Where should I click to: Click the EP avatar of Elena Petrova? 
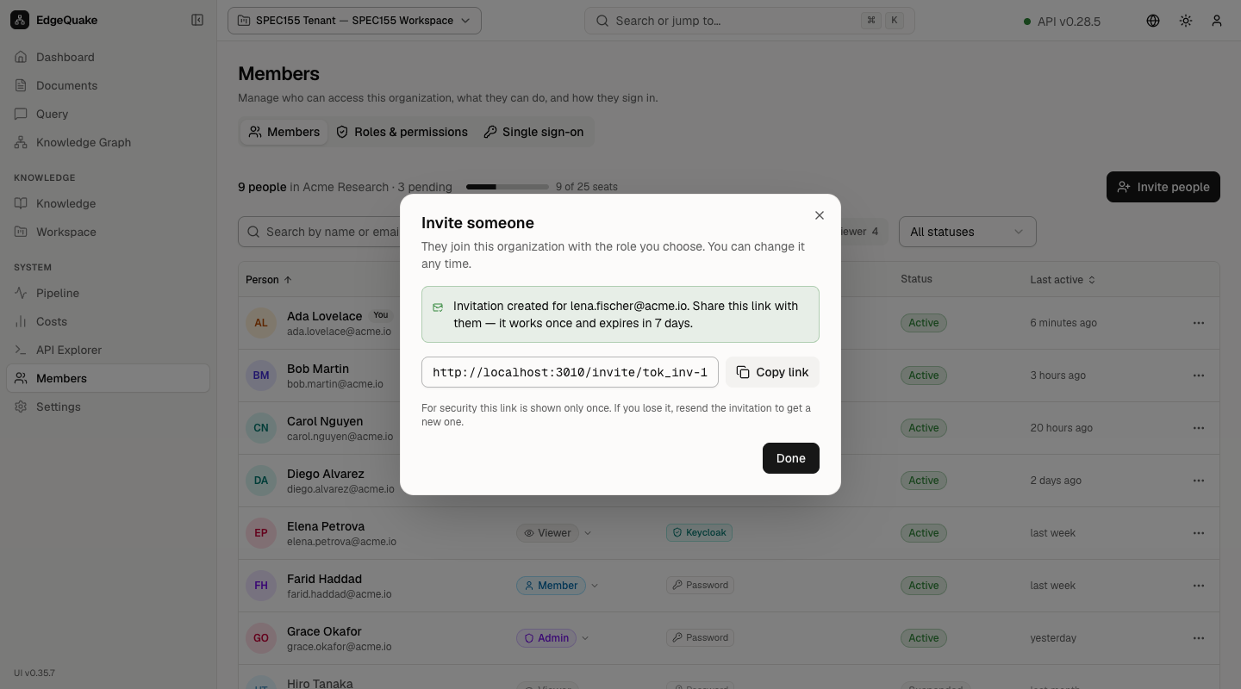261,533
